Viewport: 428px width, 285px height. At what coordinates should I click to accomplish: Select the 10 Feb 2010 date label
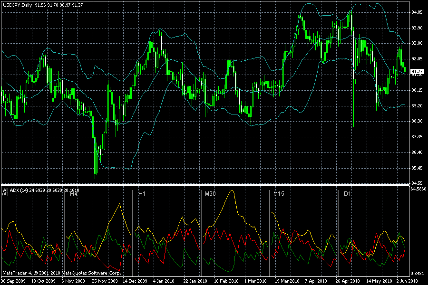coord(226,281)
